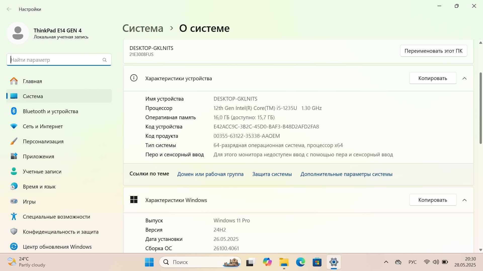Copy device specifications with Копировать

click(x=433, y=78)
